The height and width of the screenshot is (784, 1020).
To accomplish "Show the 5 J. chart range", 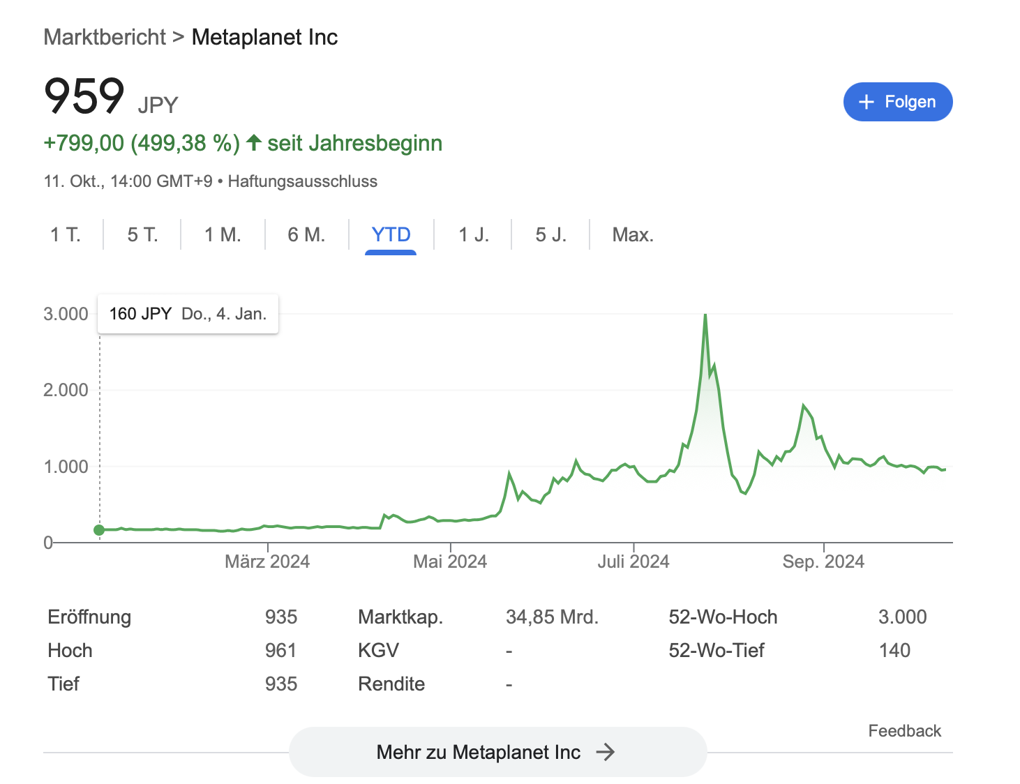I will pyautogui.click(x=550, y=235).
